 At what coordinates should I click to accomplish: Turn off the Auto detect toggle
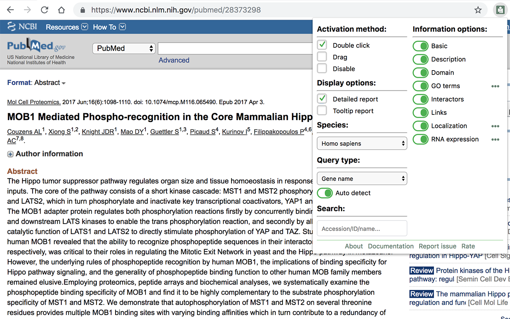point(325,193)
